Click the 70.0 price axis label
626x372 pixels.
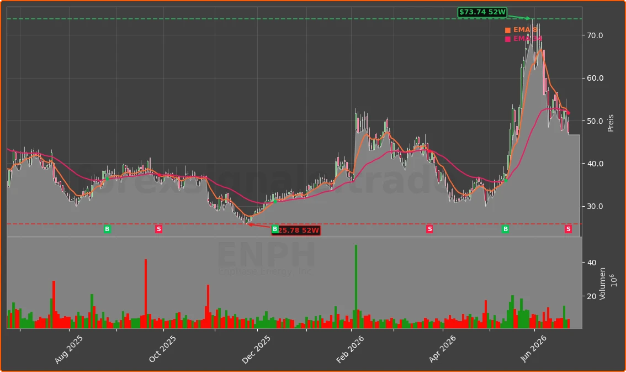coord(595,35)
